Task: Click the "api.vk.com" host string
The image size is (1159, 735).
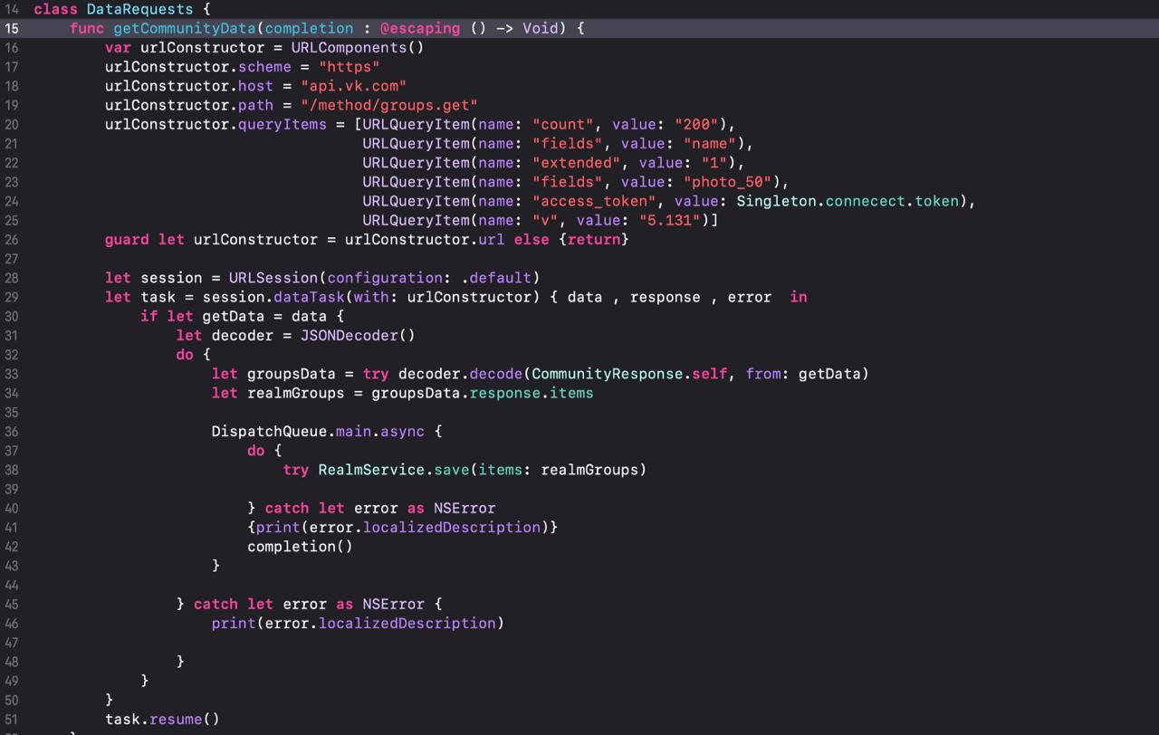Action: point(353,86)
